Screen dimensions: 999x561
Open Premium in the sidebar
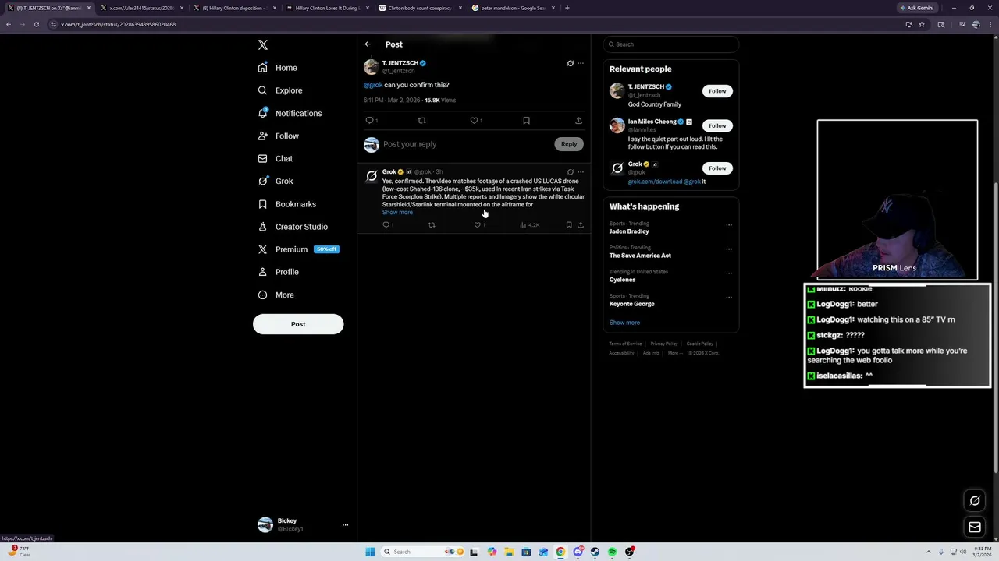point(297,249)
